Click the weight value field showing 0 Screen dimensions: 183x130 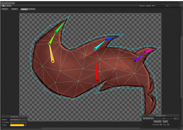tap(176, 118)
